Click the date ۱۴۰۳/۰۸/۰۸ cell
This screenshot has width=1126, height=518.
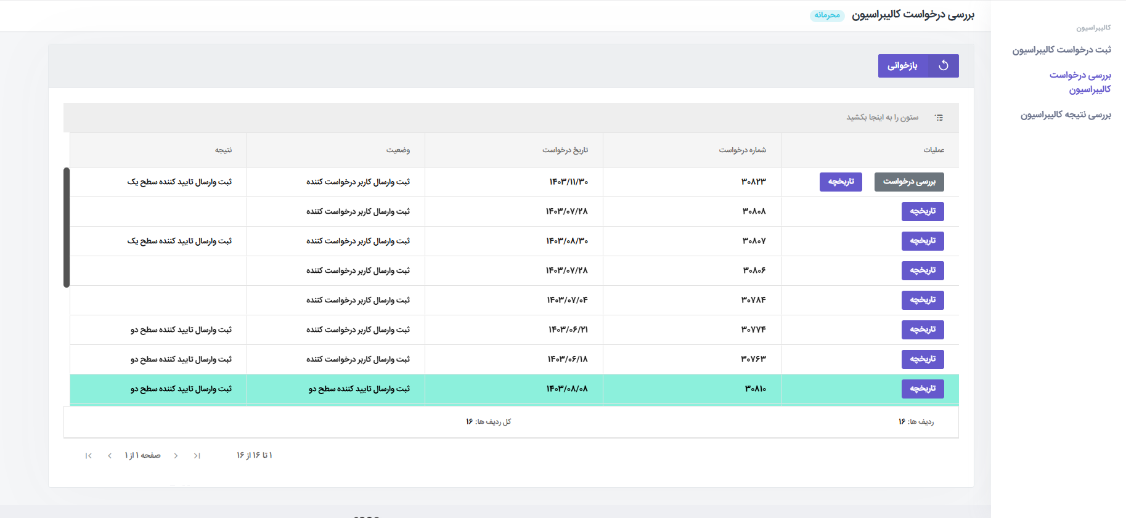pos(514,389)
